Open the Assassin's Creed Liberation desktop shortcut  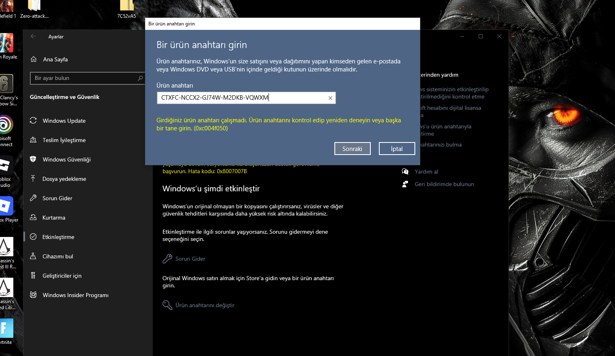(8, 294)
